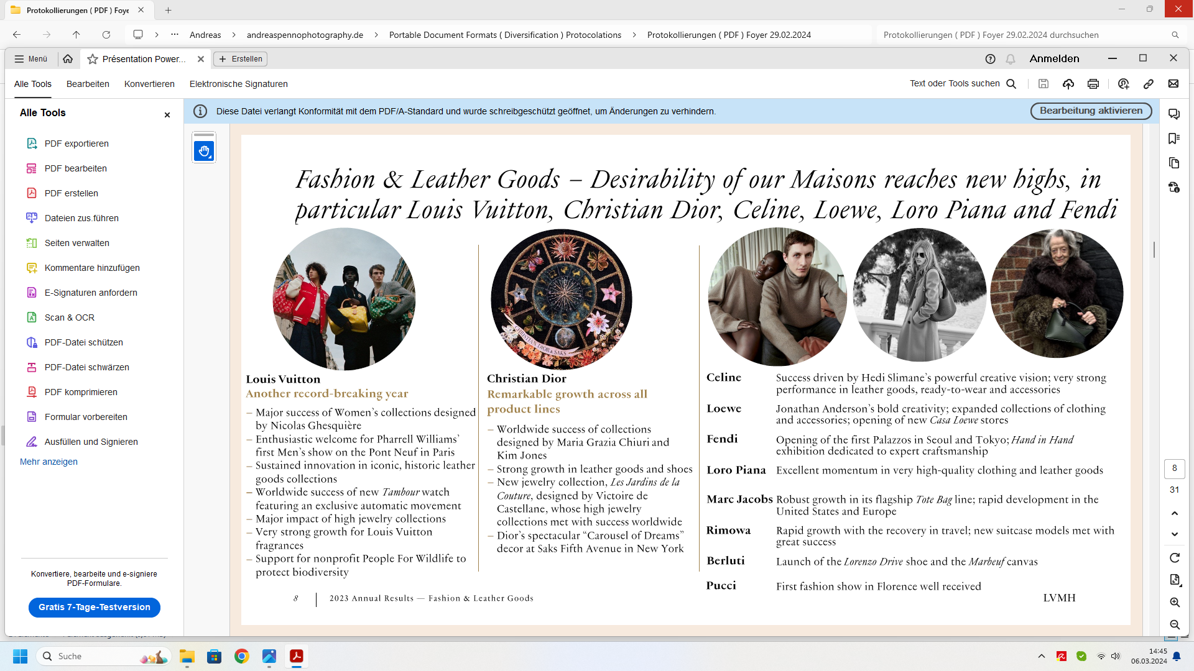Click the Explorer back arrow

[17, 35]
